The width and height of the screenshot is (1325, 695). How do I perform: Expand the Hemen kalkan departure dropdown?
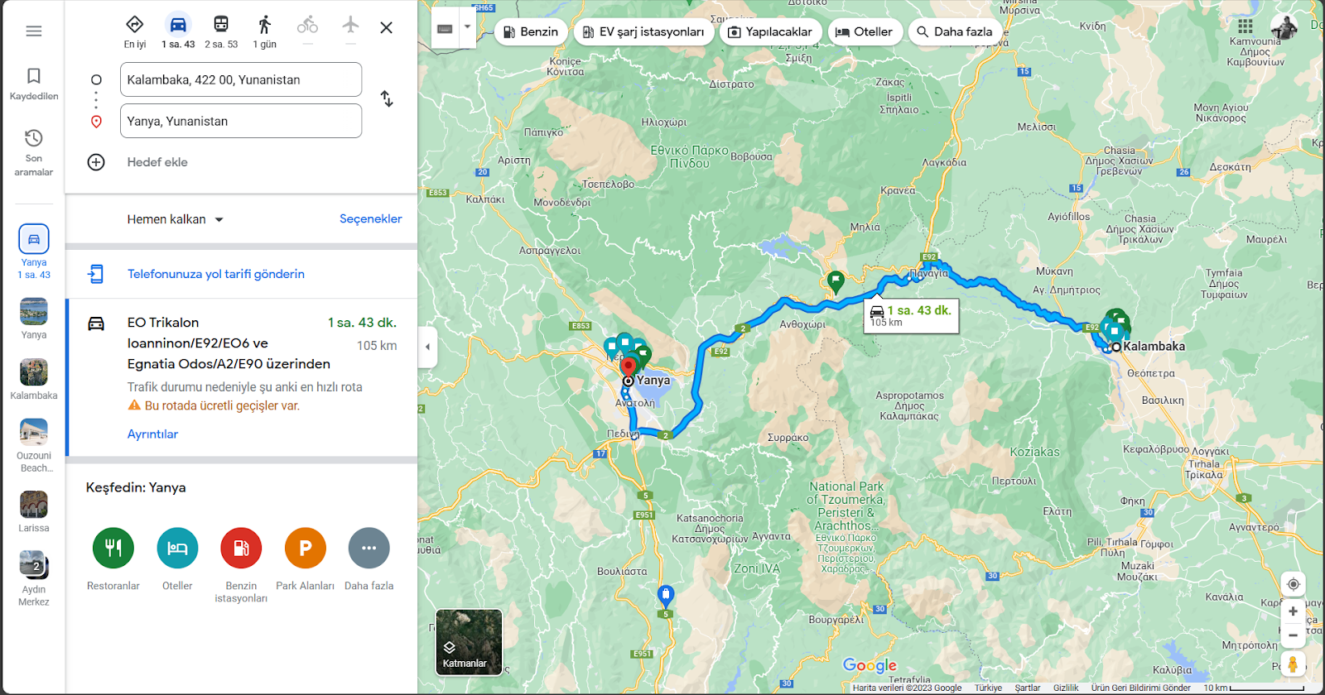(176, 219)
